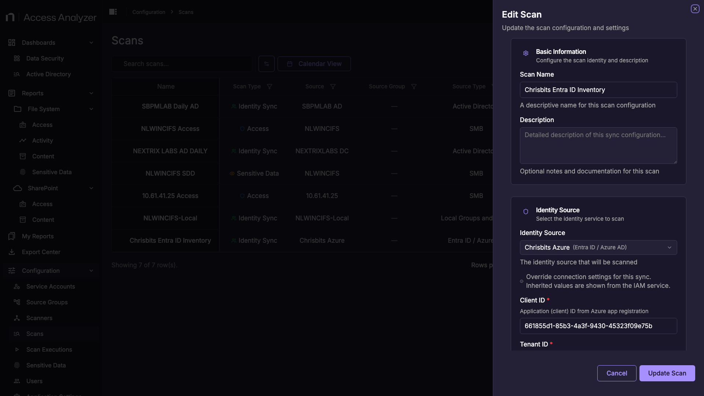Open Scan Executions
Screen dimensions: 704x396
click(49, 349)
